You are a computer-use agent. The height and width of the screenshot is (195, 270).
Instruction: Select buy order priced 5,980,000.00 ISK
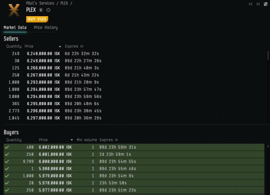coord(134,168)
